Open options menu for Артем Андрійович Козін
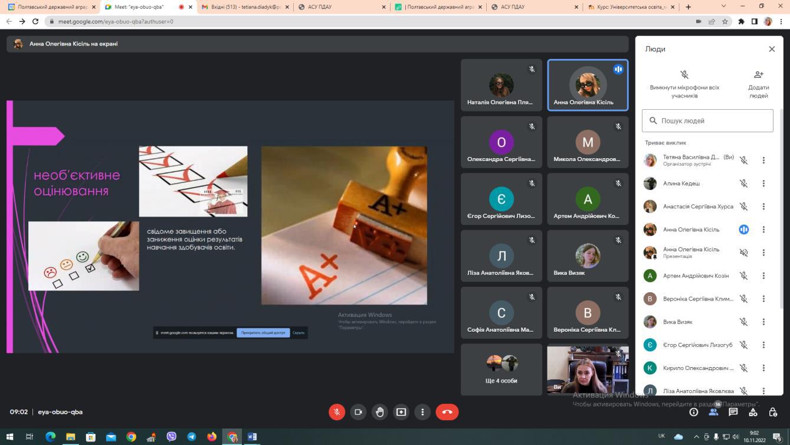 (763, 276)
